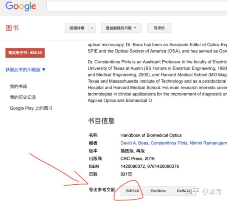The width and height of the screenshot is (227, 201).
Task: Open author link Nimmi Ramanujam
Action: [x=208, y=143]
